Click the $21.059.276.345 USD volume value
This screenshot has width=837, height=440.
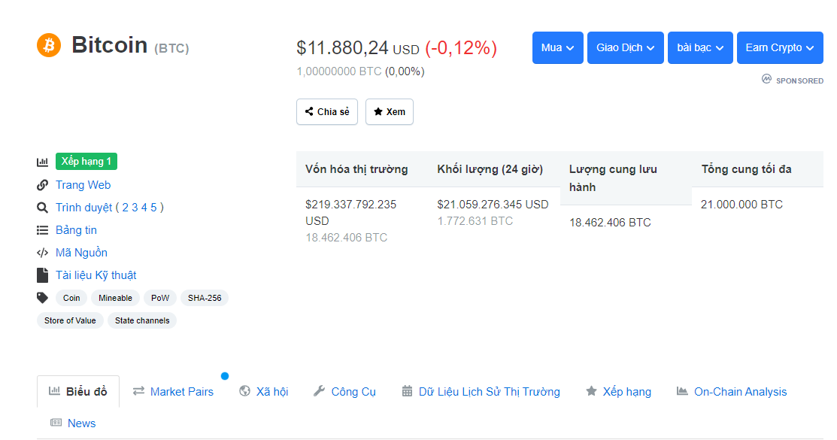[493, 205]
